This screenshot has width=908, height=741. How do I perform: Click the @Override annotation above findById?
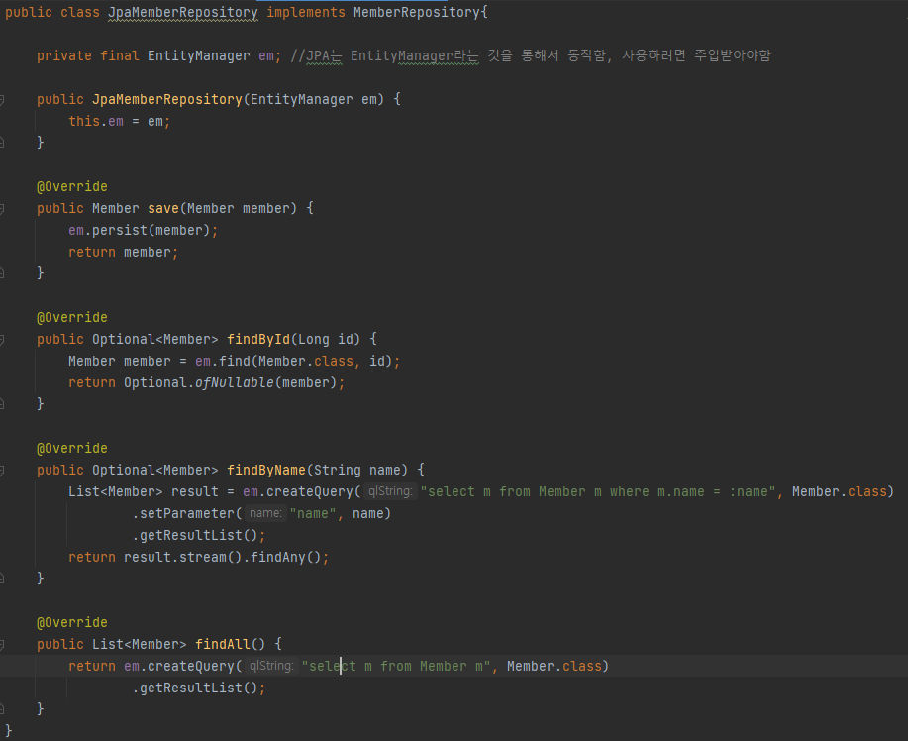pos(72,317)
